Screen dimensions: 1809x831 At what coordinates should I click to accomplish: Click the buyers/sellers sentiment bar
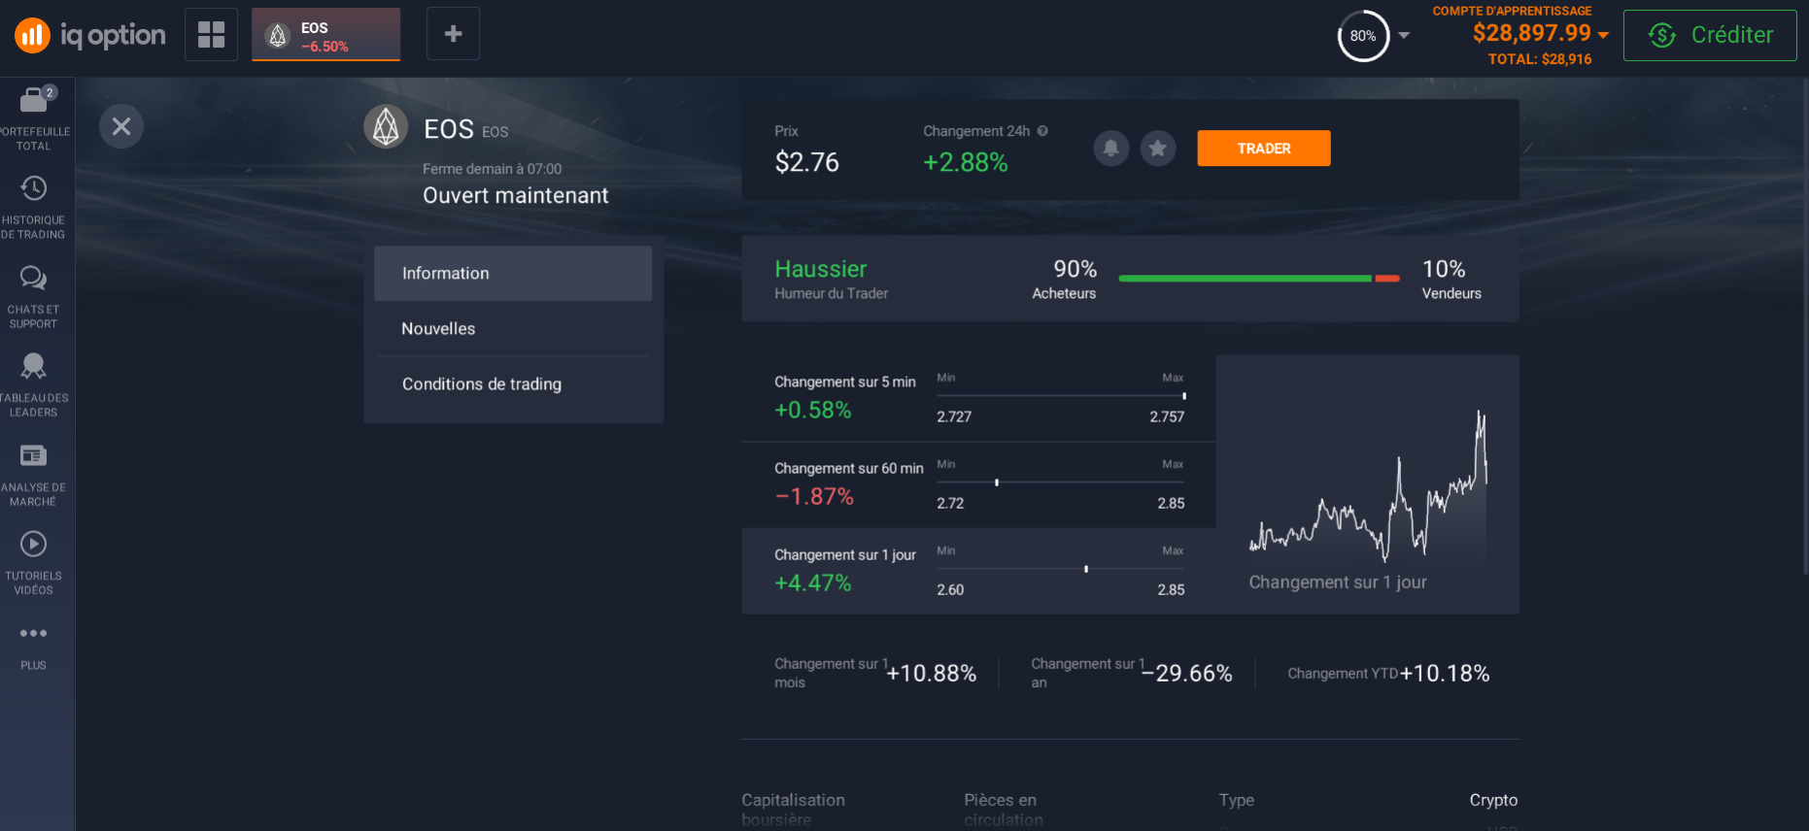[1259, 279]
